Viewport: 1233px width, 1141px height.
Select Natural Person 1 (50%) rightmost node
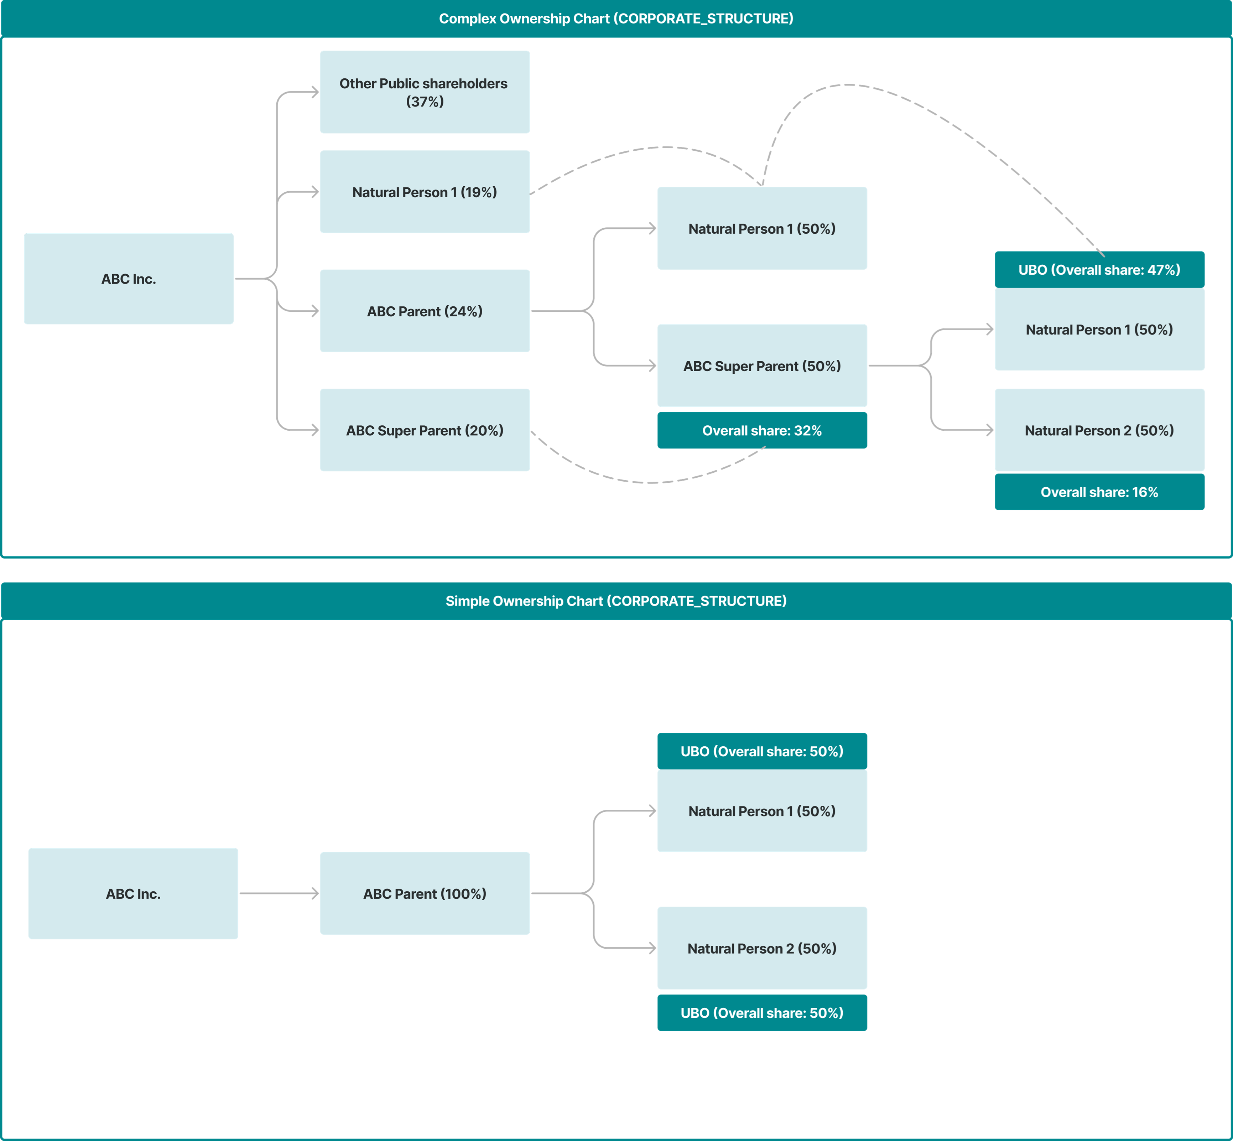pos(1099,329)
